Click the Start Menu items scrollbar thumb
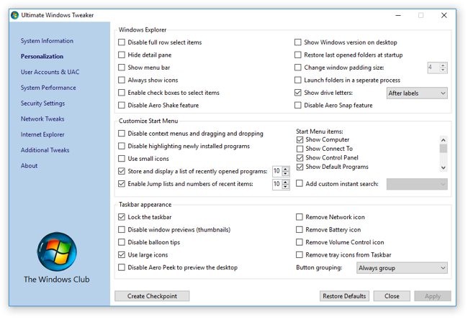This screenshot has height=319, width=468. click(x=444, y=148)
